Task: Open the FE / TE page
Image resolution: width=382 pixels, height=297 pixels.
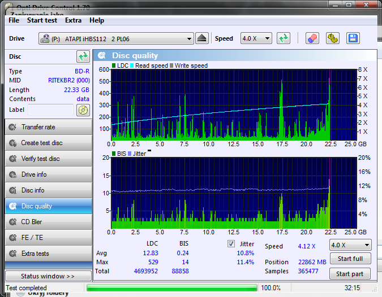Action: tap(49, 238)
